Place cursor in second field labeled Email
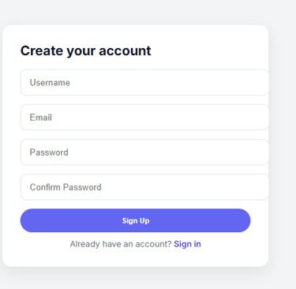This screenshot has width=296, height=289. 144,117
